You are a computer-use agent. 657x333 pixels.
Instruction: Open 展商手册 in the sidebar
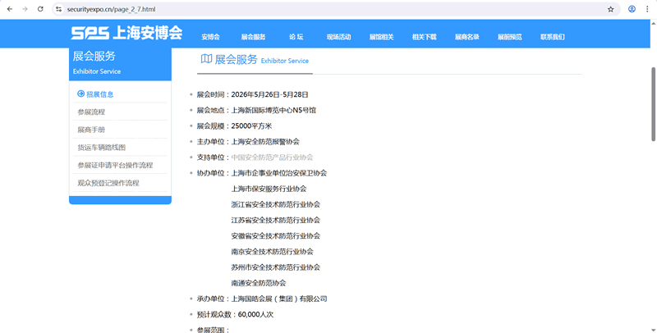91,130
